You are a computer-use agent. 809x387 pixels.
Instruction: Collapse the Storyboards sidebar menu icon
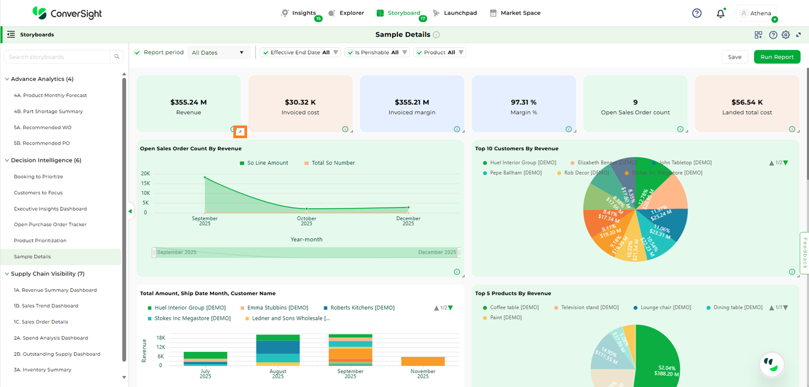[11, 34]
